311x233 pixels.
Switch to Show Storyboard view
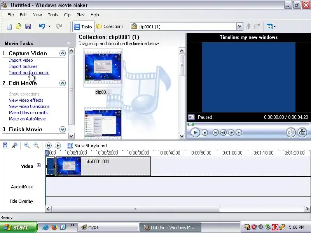pos(87,146)
